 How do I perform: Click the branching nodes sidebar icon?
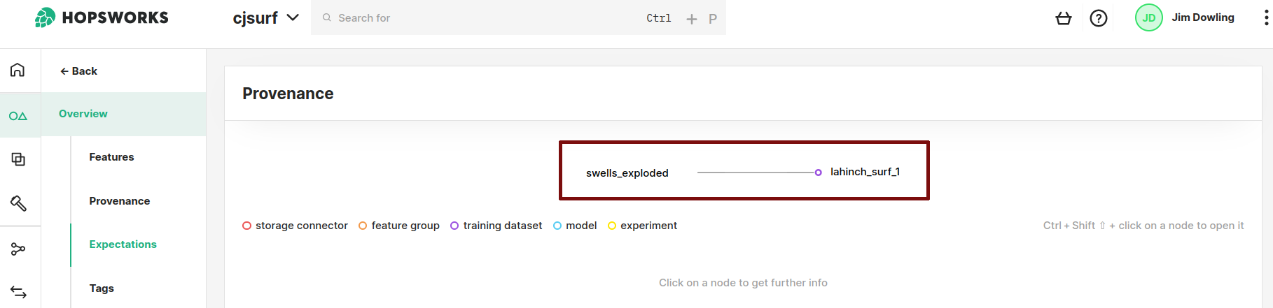click(x=18, y=249)
